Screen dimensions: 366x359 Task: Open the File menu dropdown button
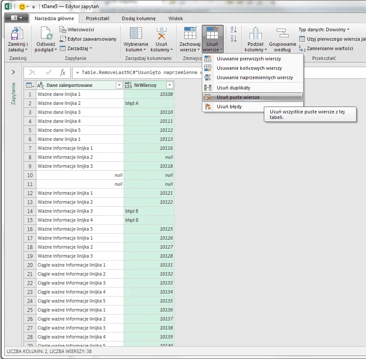16,18
